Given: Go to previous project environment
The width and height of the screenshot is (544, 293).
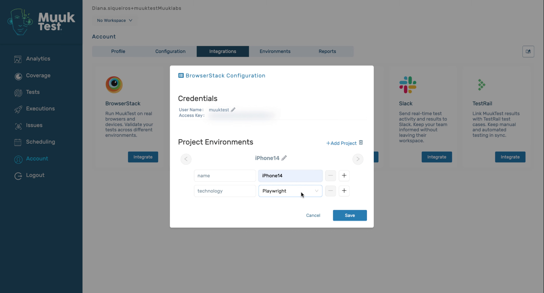Looking at the screenshot, I should 186,159.
